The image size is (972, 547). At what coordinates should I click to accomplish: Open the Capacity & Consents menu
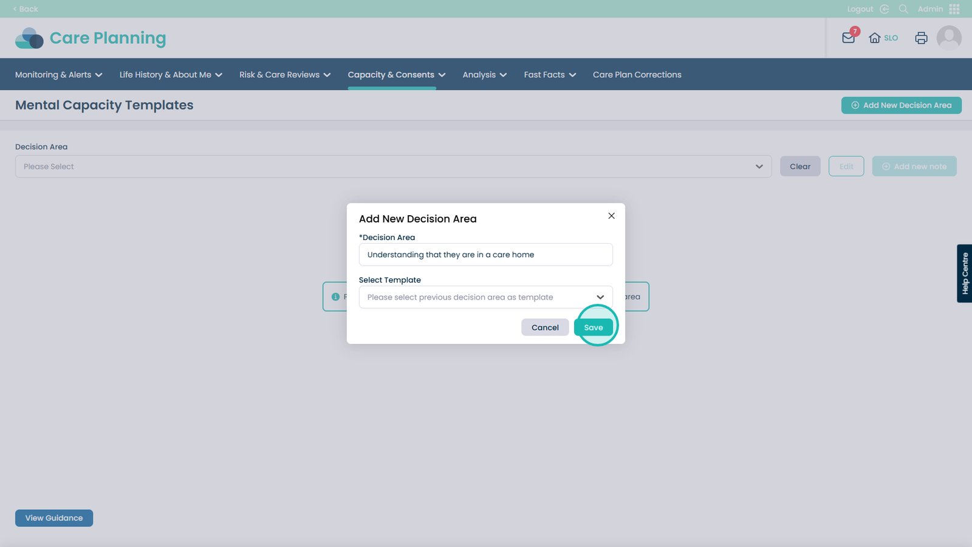pyautogui.click(x=396, y=75)
